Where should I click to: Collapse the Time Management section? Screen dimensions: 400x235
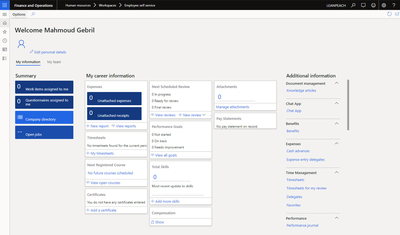pos(337,172)
